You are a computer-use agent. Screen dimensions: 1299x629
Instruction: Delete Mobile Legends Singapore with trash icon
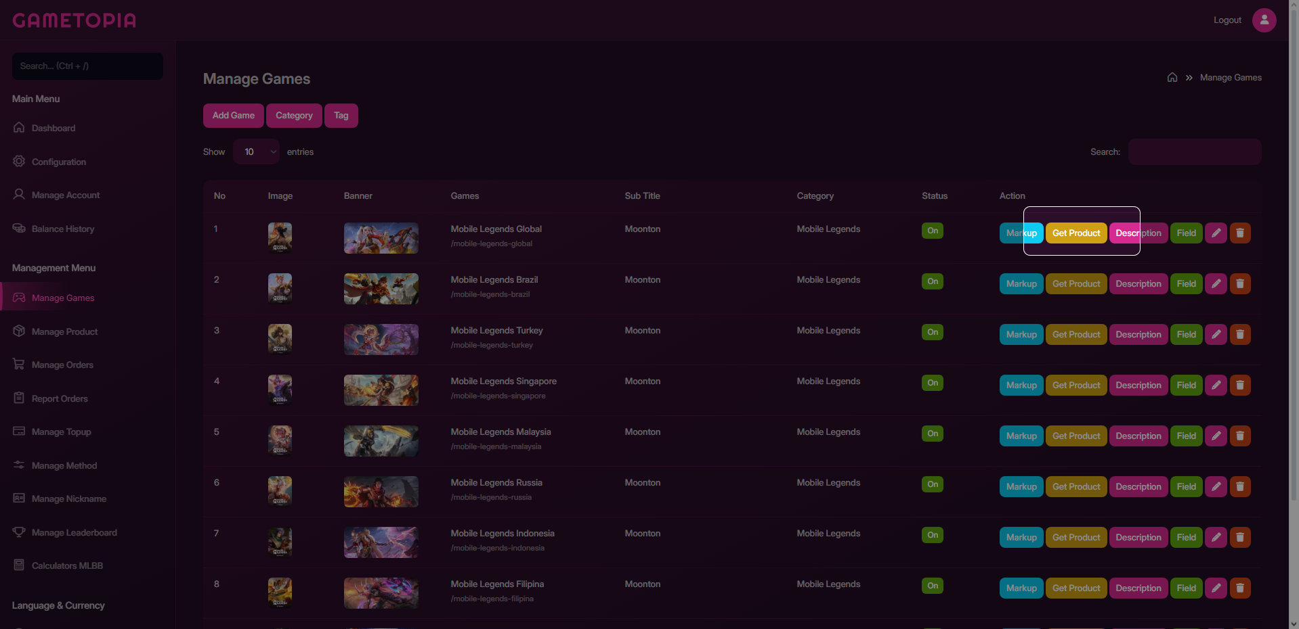pyautogui.click(x=1240, y=385)
